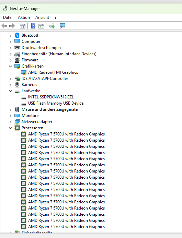Click the USB Flash Memory drive icon
The image size is (182, 238).
tap(24, 104)
